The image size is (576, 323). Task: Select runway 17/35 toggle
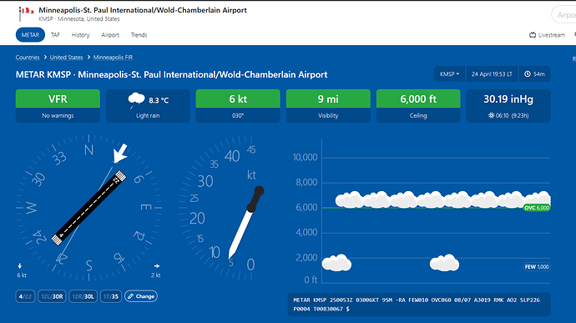[x=110, y=296]
